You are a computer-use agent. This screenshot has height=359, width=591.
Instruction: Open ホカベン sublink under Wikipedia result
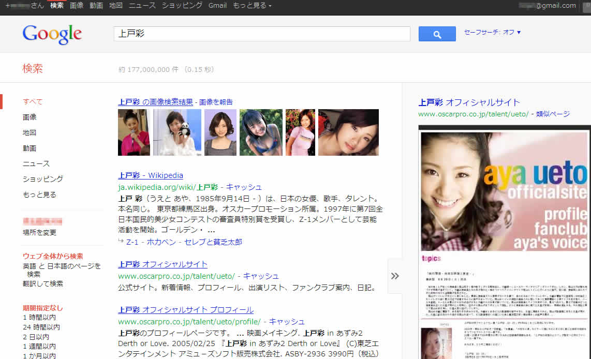pyautogui.click(x=161, y=242)
